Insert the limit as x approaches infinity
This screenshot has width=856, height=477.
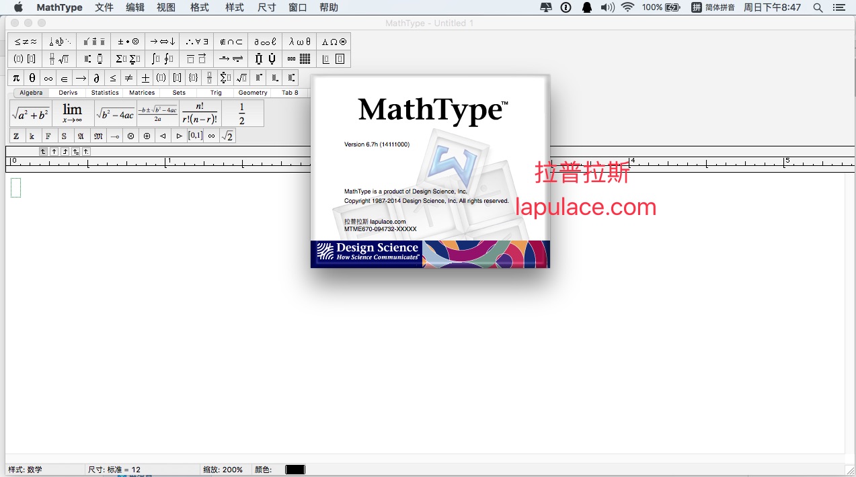pyautogui.click(x=72, y=114)
